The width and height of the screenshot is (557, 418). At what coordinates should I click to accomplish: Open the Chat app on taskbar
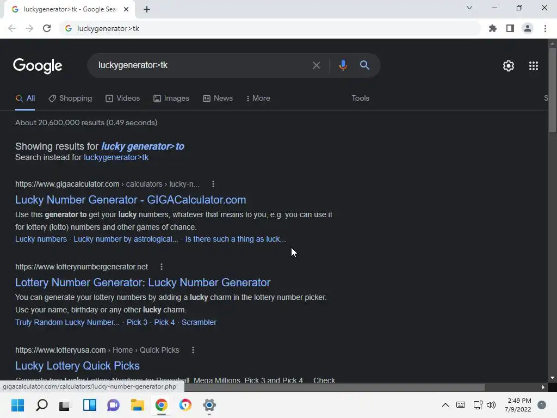(113, 405)
